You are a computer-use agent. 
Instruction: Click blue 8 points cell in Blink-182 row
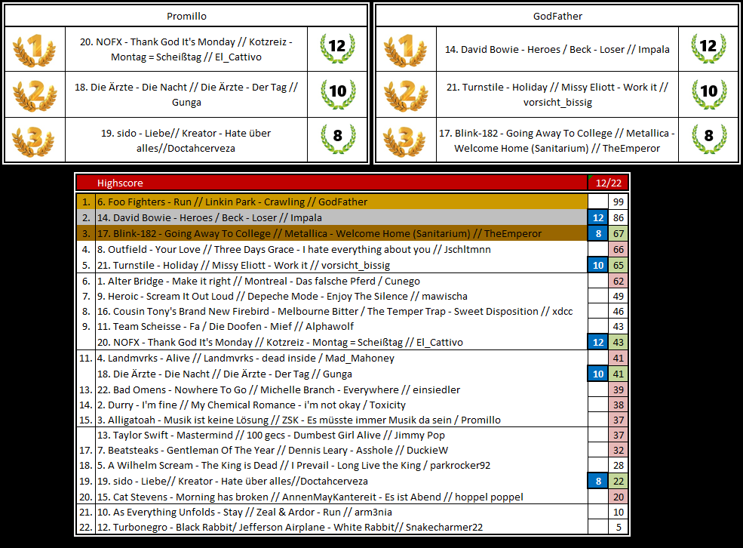click(x=598, y=234)
